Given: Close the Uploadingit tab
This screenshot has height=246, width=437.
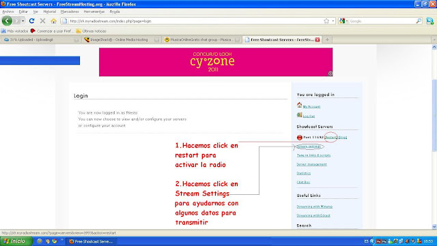Looking at the screenshot, I should point(76,40).
